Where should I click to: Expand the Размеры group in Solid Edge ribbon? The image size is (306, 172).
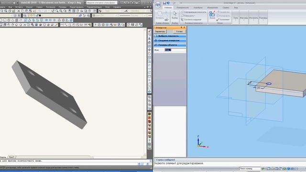point(263,18)
